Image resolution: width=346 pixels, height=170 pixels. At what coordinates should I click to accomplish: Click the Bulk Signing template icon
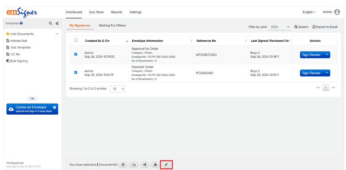coord(8,61)
